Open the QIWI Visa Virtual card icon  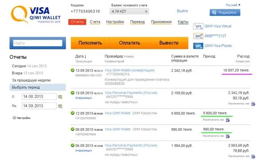[x=198, y=26]
